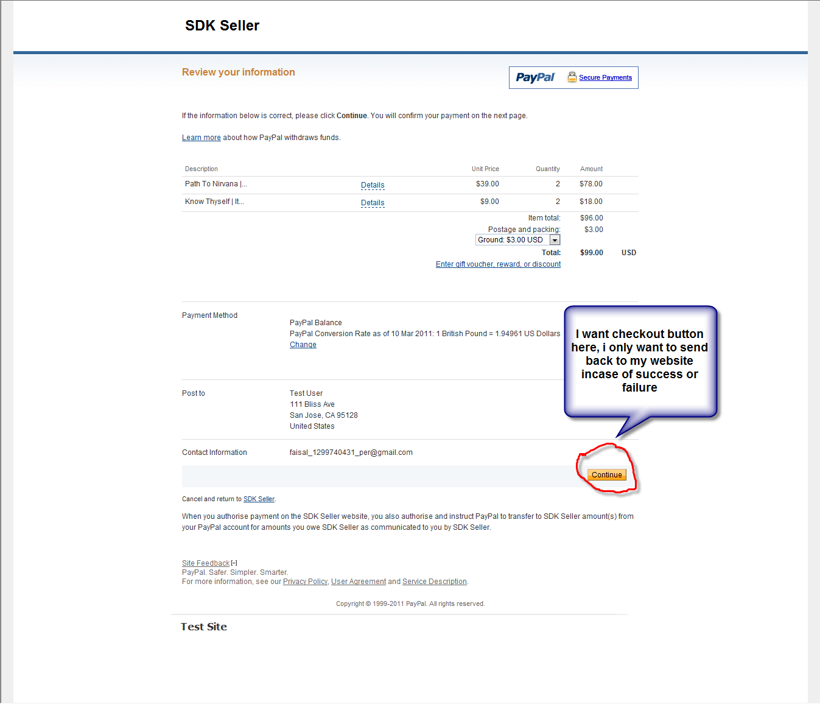820x704 pixels.
Task: Open the postage method dropdown arrow
Action: pyautogui.click(x=555, y=239)
